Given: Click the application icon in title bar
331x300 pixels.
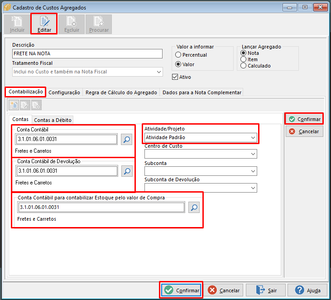Looking at the screenshot, I should pyautogui.click(x=7, y=7).
